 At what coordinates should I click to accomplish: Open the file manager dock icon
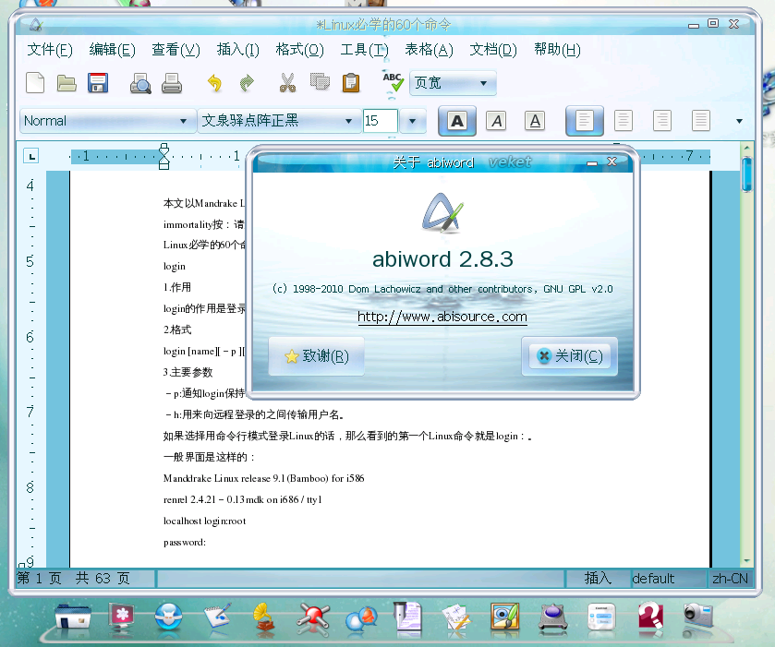tap(73, 617)
